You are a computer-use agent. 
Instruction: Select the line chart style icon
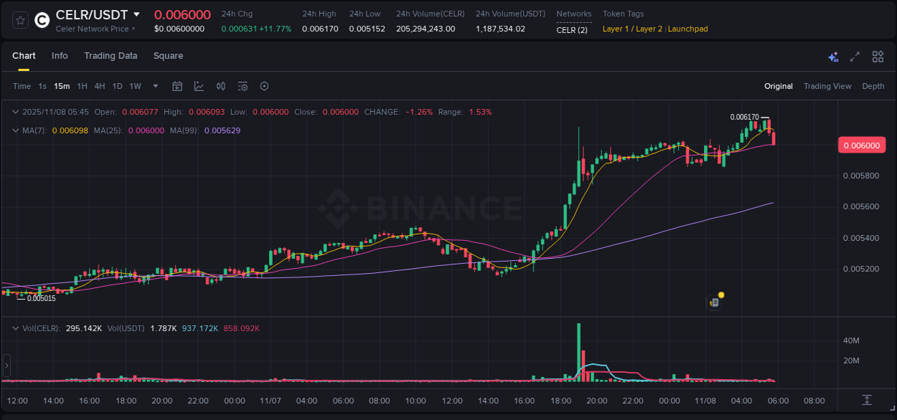198,86
